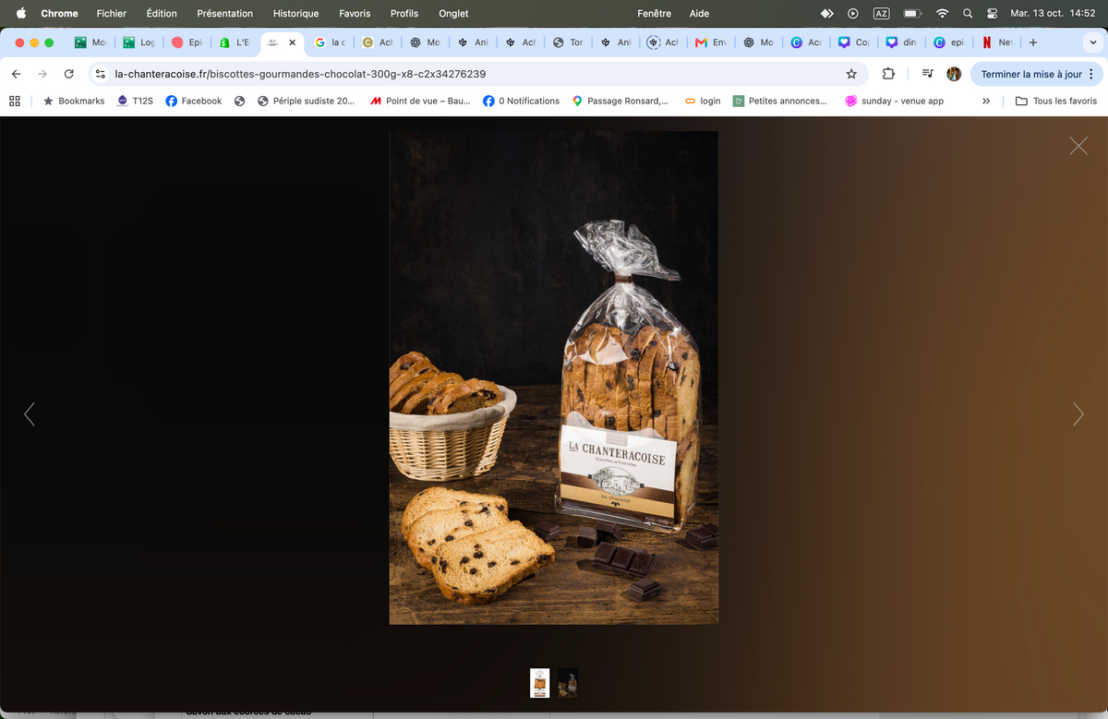Reload the la-chanteracoise.fr page
The height and width of the screenshot is (719, 1108).
(68, 74)
